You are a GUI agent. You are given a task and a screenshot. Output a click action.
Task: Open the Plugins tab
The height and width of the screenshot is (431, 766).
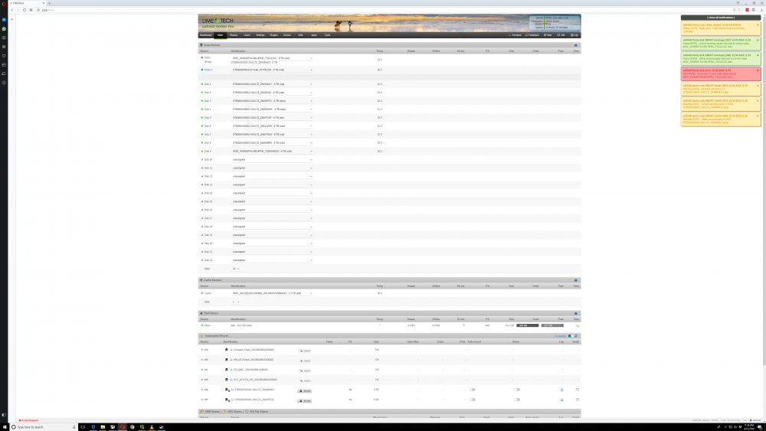pyautogui.click(x=273, y=35)
